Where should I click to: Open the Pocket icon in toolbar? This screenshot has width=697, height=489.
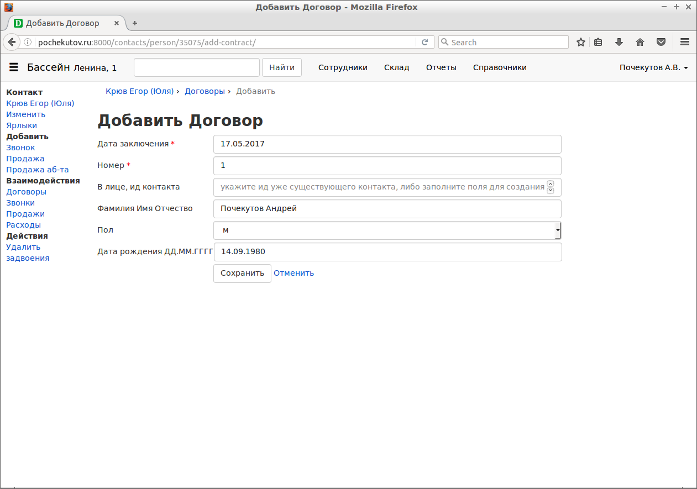click(x=661, y=42)
